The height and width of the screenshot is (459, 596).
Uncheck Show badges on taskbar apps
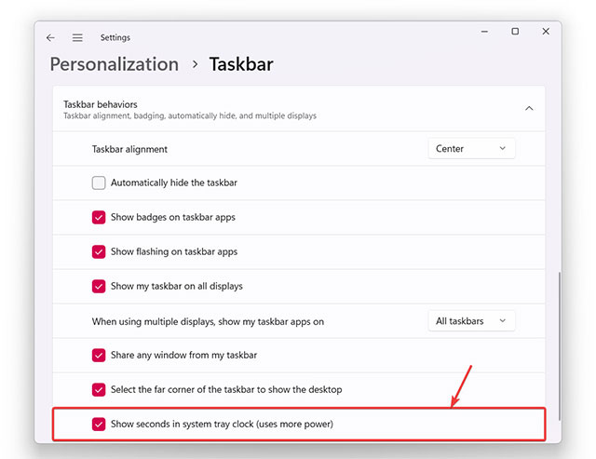click(x=99, y=217)
